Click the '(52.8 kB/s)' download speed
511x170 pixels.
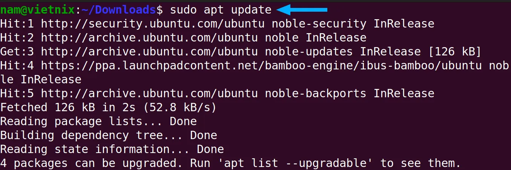coord(180,107)
